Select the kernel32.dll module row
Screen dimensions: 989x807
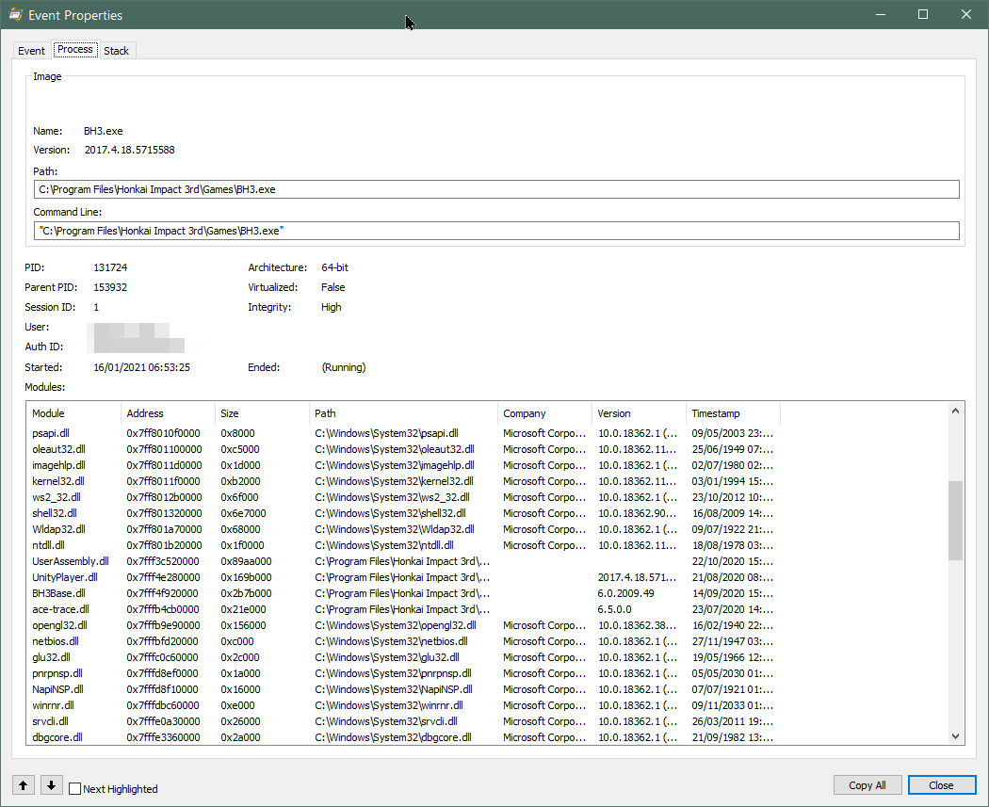tap(404, 481)
